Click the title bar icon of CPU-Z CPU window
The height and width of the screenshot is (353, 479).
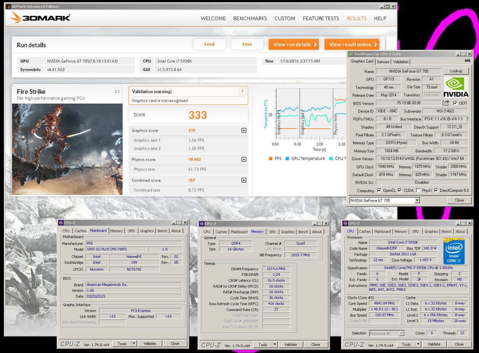coord(345,223)
